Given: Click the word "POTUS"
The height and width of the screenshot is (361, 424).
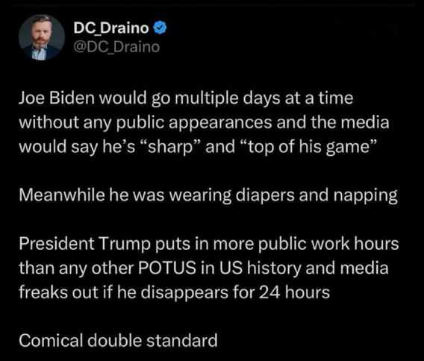Looking at the screenshot, I should point(167,268).
